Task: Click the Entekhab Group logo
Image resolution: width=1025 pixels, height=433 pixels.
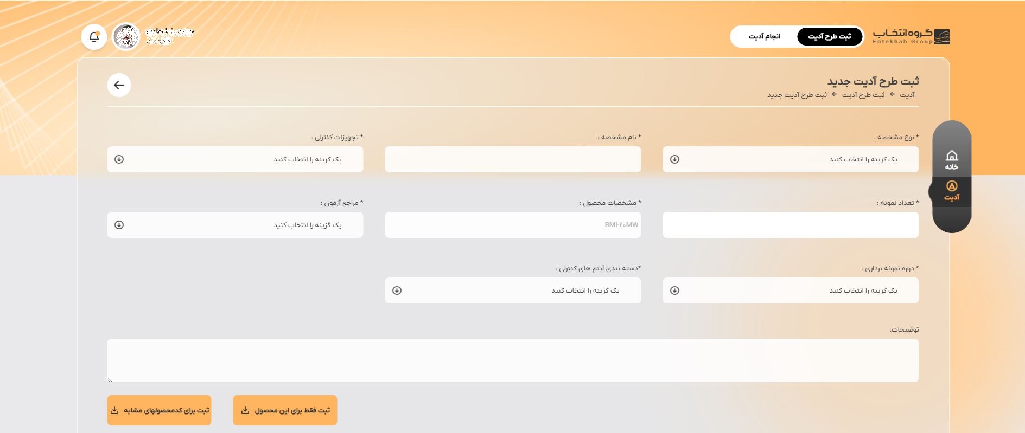Action: 911,36
